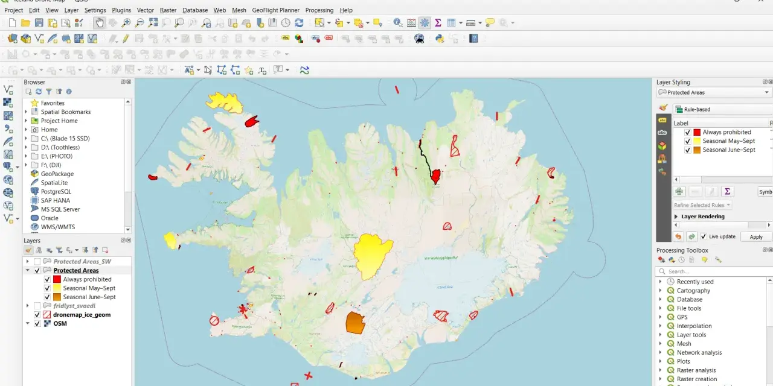Click the Processing Toolbox search field
The image size is (773, 386).
coord(714,271)
